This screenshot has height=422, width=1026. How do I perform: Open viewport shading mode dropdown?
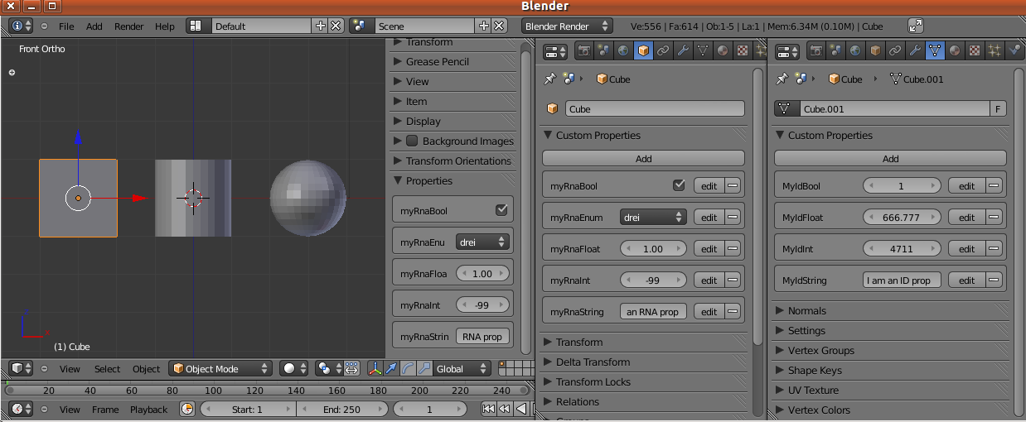coord(293,369)
